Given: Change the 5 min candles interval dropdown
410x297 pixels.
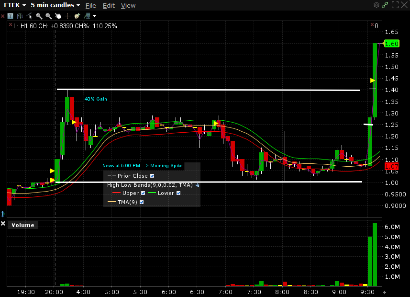Looking at the screenshot, I should pyautogui.click(x=55, y=5).
